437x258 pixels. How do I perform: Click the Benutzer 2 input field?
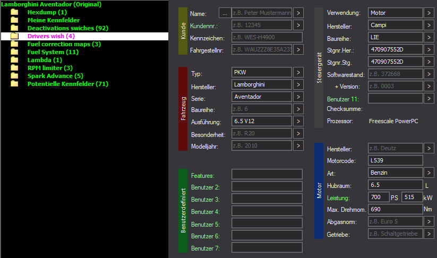coord(267,186)
